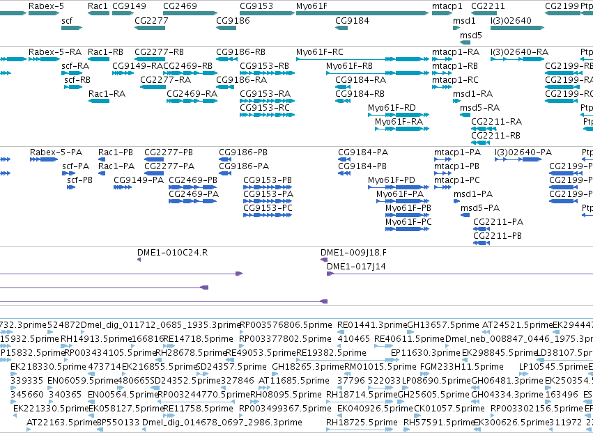Click transcript Rac1-RA
Screen dimensions: 593x433
tap(98, 101)
